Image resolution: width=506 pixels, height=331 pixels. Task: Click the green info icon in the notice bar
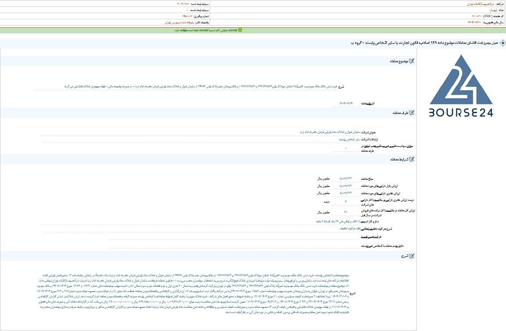point(240,30)
